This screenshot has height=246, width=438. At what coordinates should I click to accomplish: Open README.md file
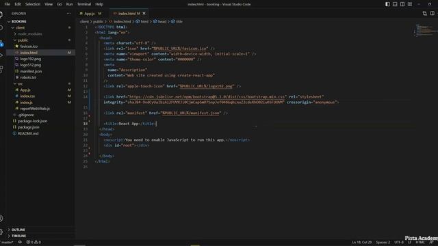[x=28, y=133]
